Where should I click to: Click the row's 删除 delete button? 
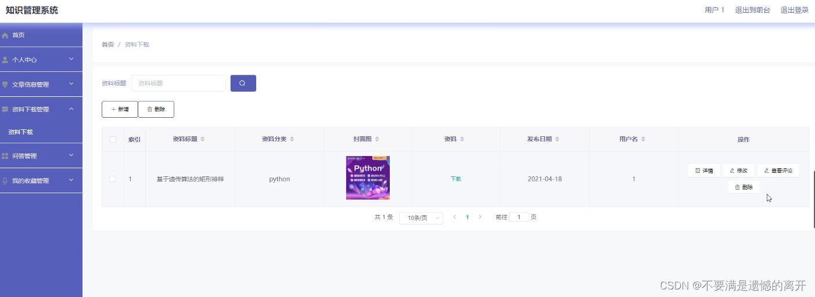(744, 187)
